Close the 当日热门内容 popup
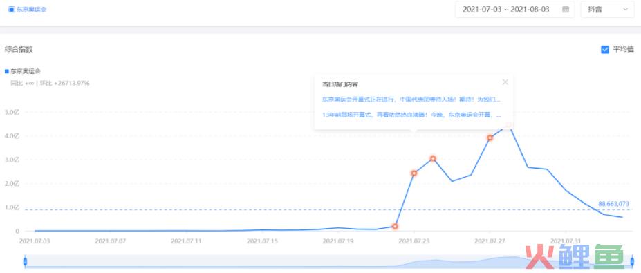 pos(505,82)
